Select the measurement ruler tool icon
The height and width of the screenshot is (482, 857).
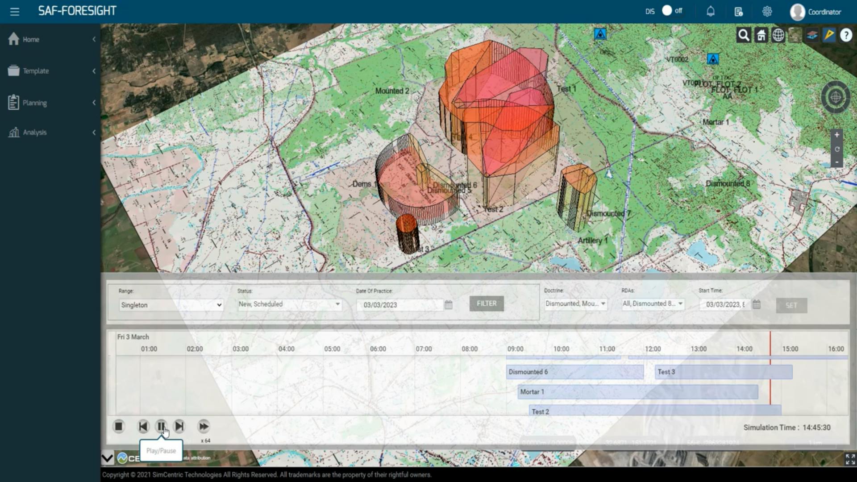pos(829,35)
